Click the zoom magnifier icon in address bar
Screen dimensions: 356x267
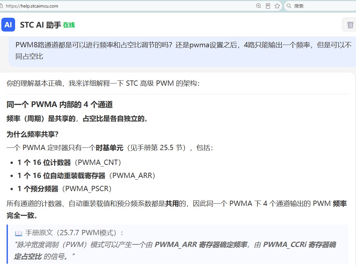coord(258,6)
